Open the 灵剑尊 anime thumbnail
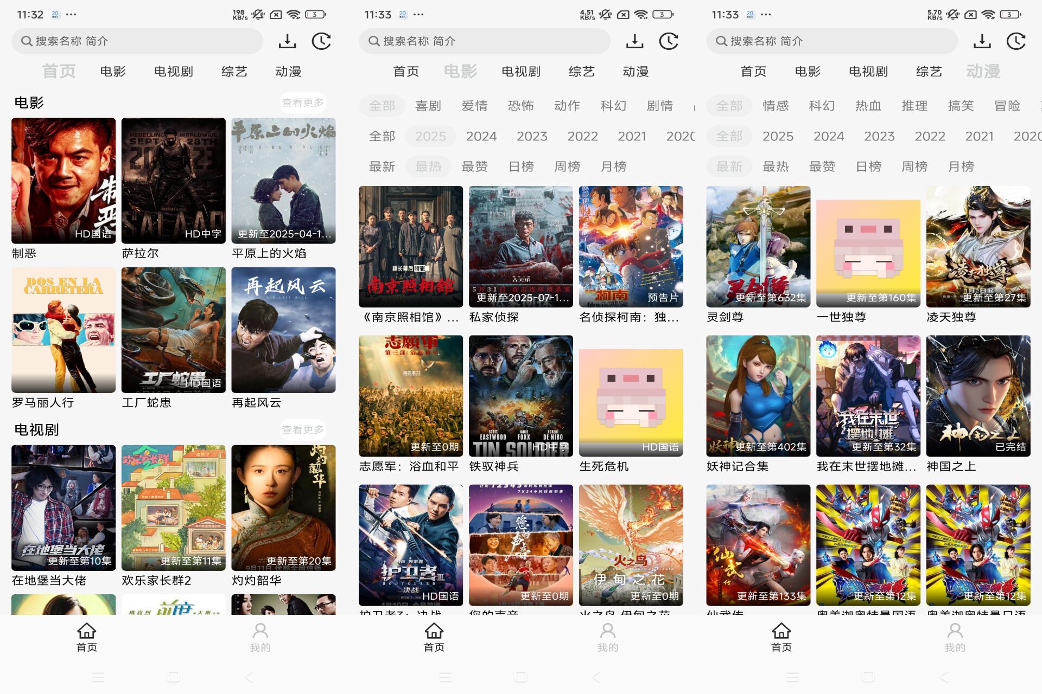The height and width of the screenshot is (694, 1042). click(x=758, y=247)
